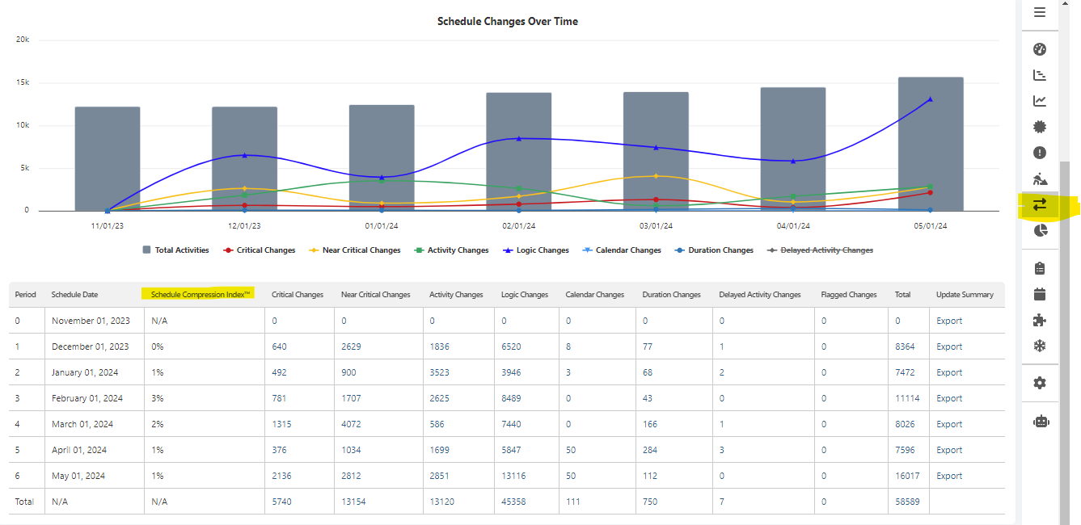Select the highlighted compare arrows icon
This screenshot has width=1081, height=525.
tap(1040, 204)
